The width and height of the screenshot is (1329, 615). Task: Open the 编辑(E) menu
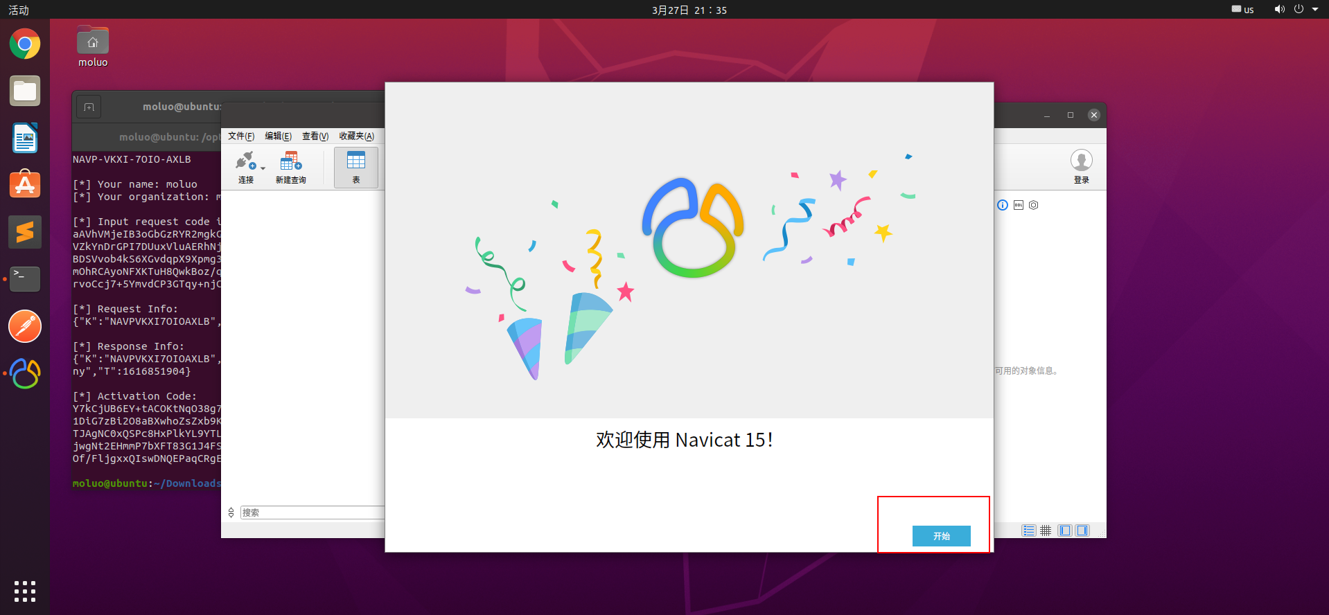point(278,136)
